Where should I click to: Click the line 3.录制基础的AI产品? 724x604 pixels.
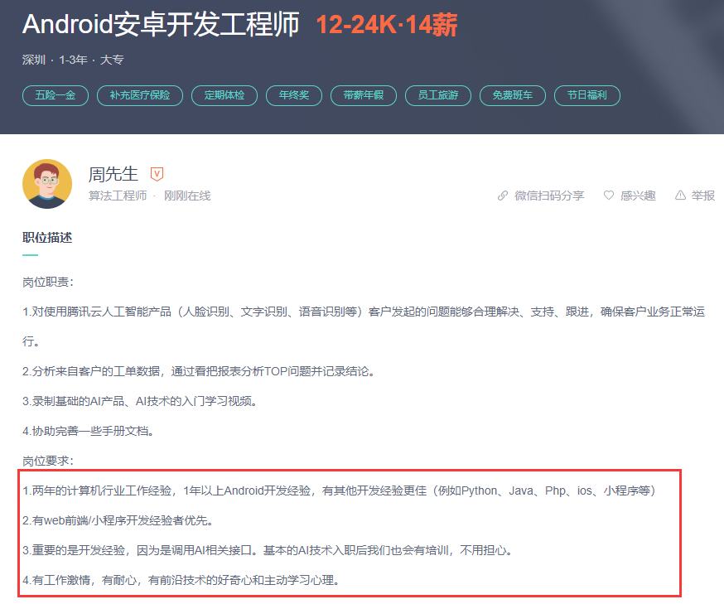(x=140, y=401)
